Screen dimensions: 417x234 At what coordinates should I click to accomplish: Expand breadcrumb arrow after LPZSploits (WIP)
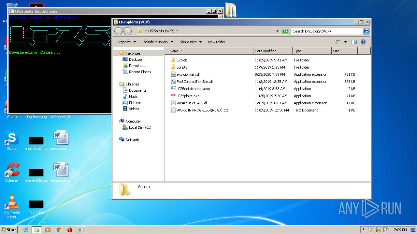point(177,31)
